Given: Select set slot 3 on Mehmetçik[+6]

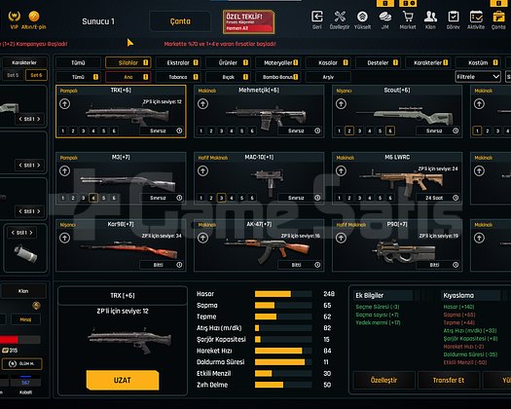Looking at the screenshot, I should pos(221,131).
